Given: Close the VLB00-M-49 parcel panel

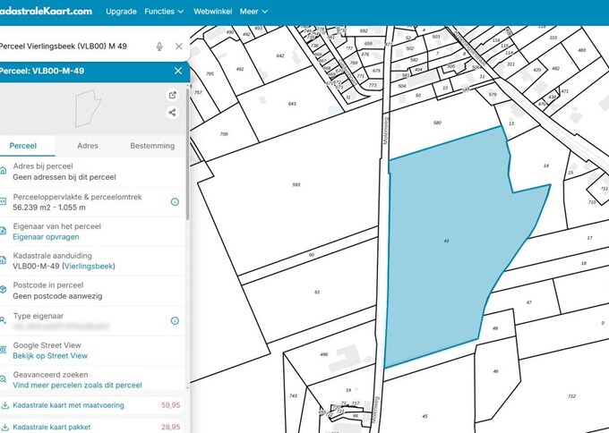Looking at the screenshot, I should 177,71.
